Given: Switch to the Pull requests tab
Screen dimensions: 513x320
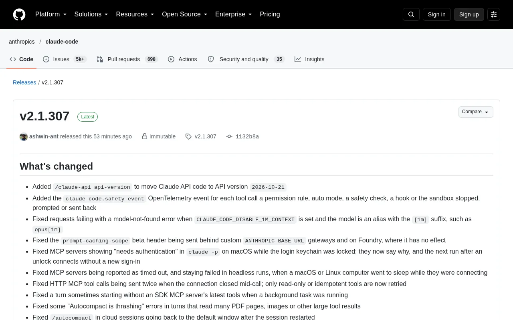Looking at the screenshot, I should 127,59.
